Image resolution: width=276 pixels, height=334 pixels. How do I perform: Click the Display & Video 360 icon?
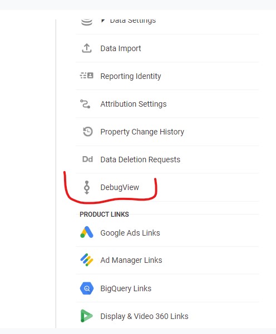pos(86,316)
